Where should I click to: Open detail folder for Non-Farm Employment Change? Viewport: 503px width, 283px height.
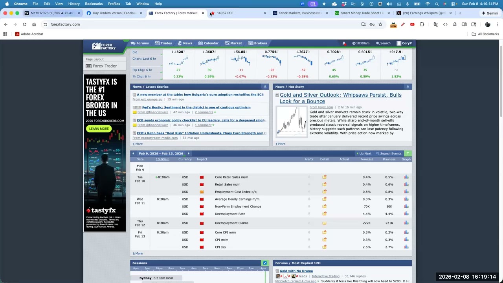pyautogui.click(x=324, y=206)
